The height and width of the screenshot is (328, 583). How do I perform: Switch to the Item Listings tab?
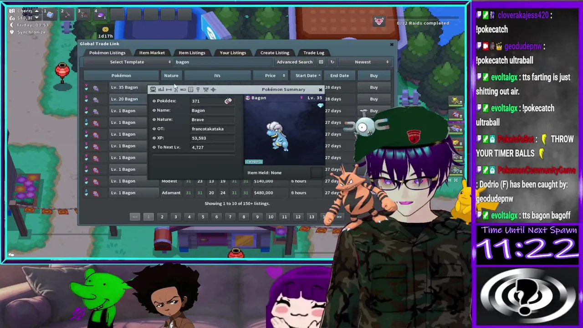click(192, 53)
